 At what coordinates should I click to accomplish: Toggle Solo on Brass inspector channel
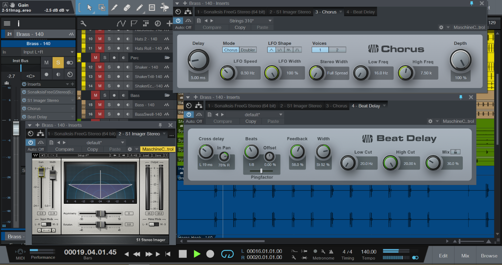(x=58, y=63)
